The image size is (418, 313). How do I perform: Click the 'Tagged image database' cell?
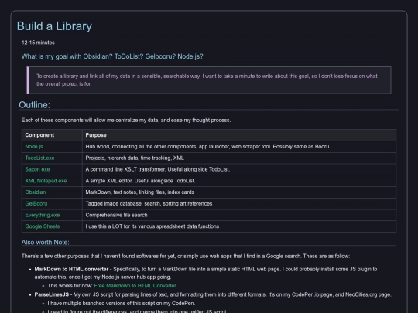tap(239, 204)
